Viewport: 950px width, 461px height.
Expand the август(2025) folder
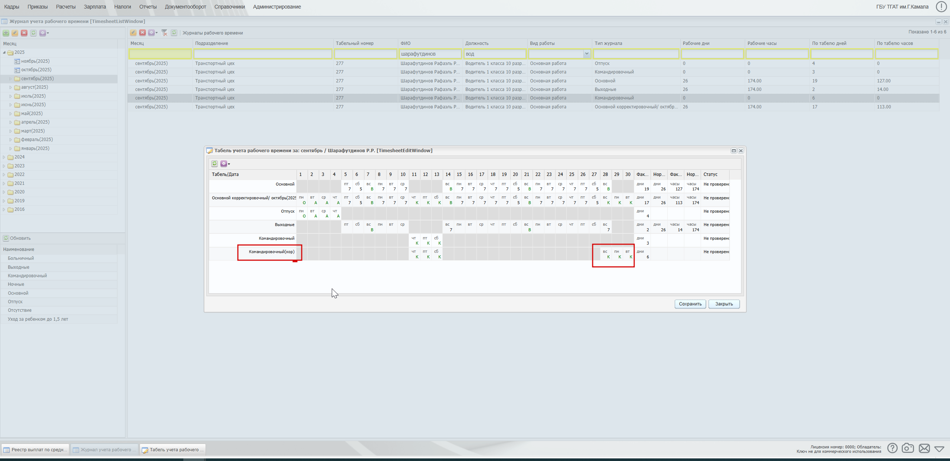(x=10, y=87)
